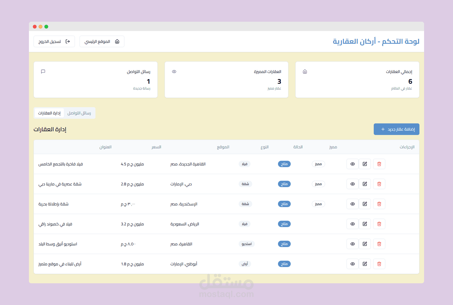Click the أرض type badge
Image resolution: width=453 pixels, height=305 pixels.
(x=245, y=264)
